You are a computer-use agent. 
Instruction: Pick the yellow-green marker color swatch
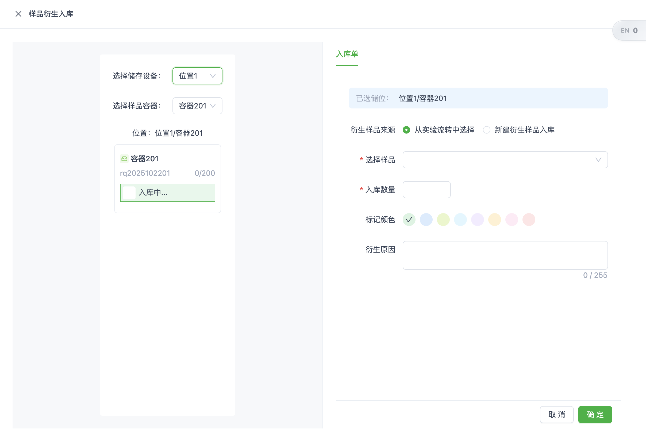(443, 220)
